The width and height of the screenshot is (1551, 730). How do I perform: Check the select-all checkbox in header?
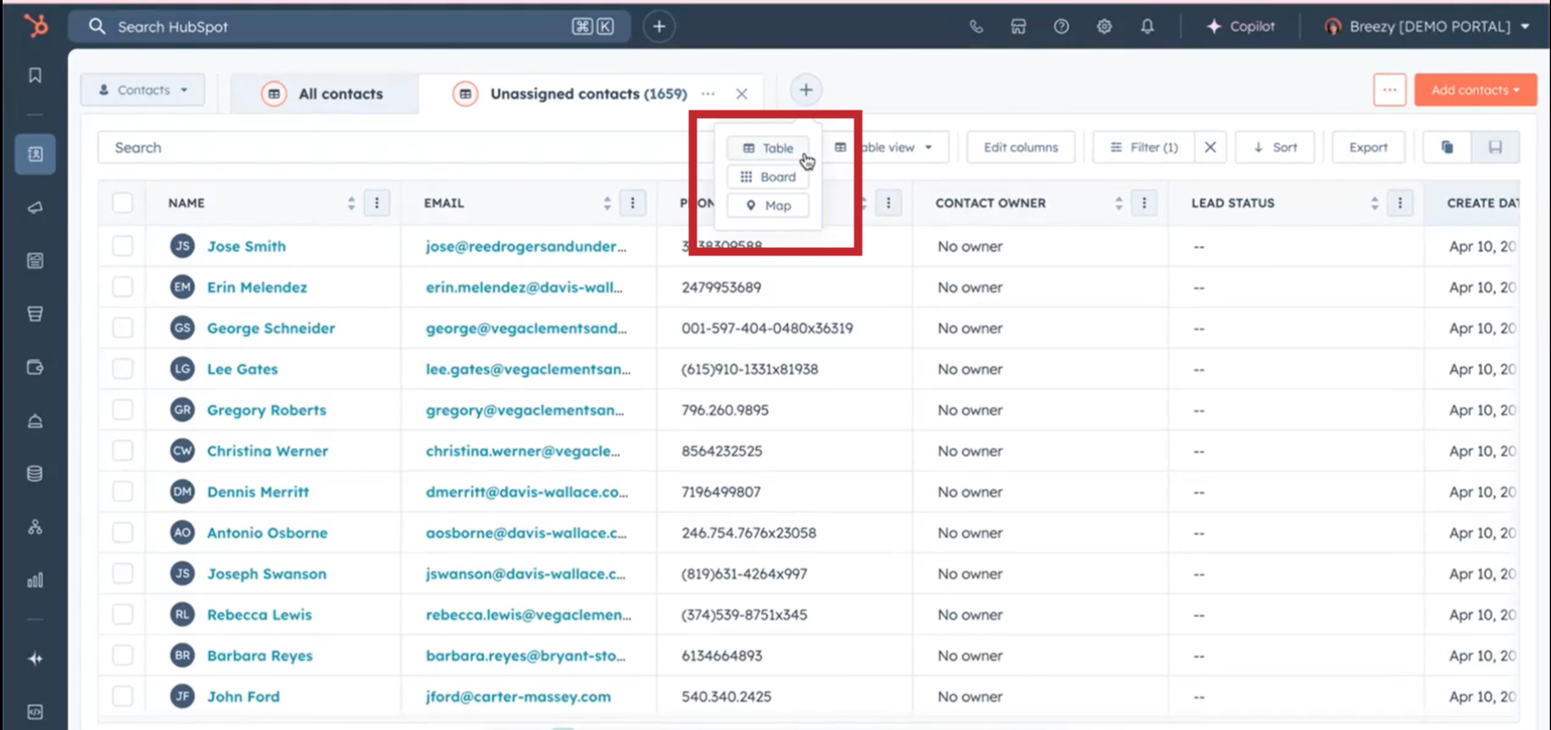[x=123, y=202]
